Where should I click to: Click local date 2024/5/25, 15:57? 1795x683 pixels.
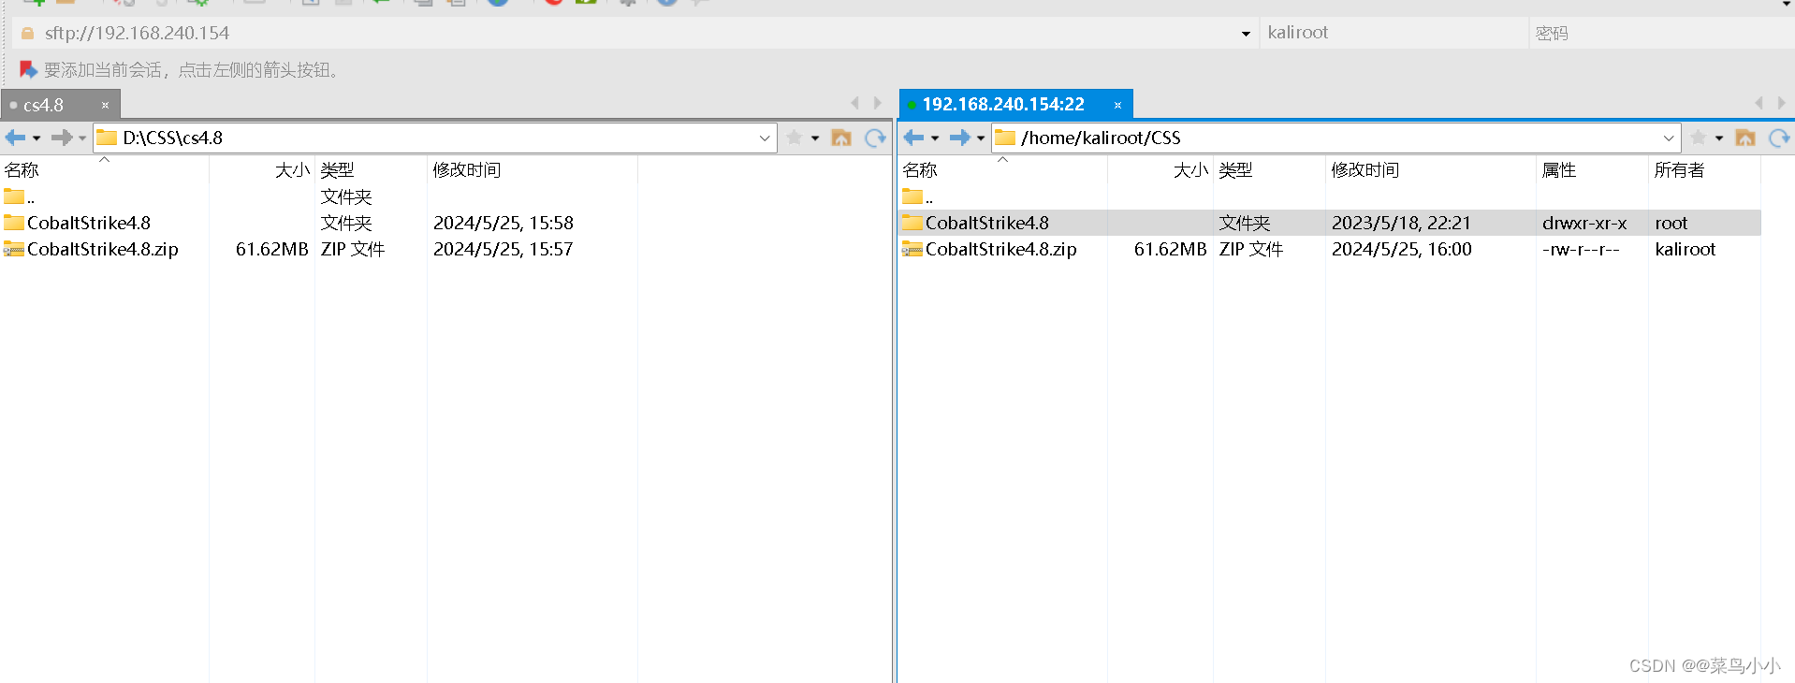[503, 249]
